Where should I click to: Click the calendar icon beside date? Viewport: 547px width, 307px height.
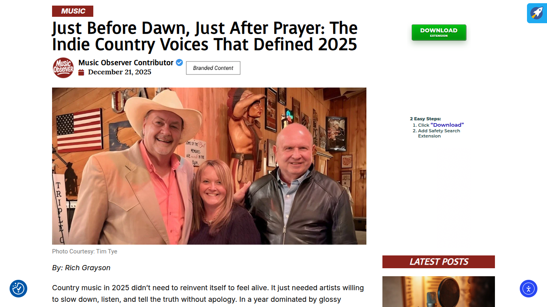81,72
